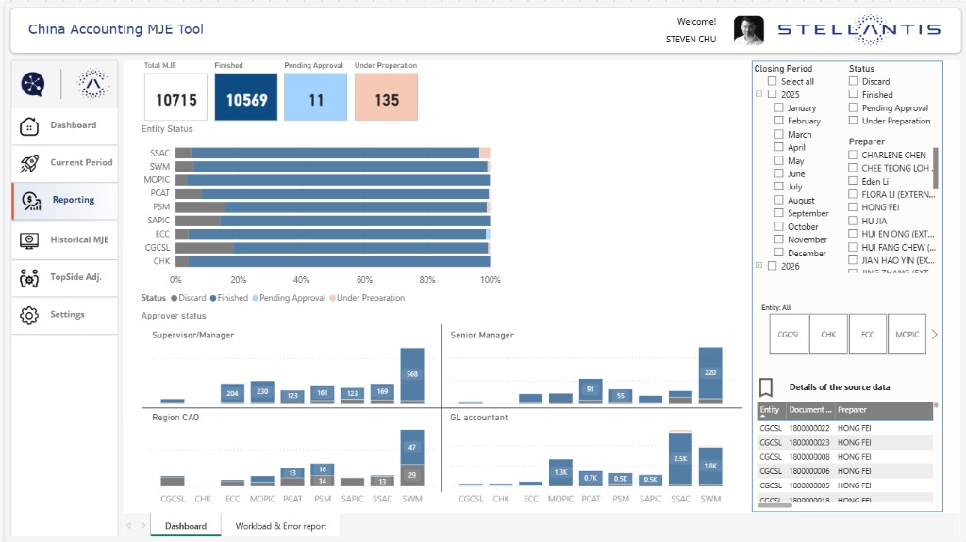Switch to Workload & Error report tab
Viewport: 966px width, 542px height.
tap(281, 526)
